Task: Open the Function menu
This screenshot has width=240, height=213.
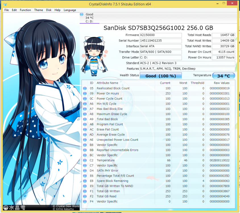Action: tap(25, 10)
